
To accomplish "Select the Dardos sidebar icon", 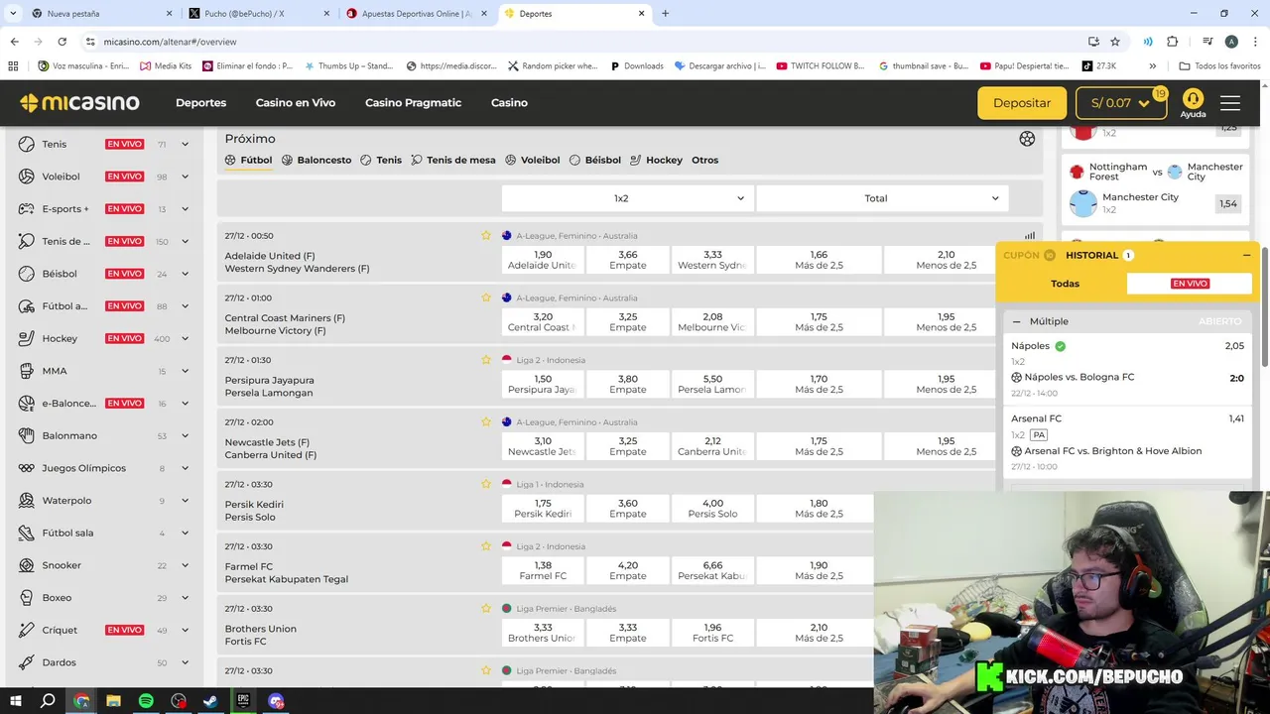I will [27, 662].
